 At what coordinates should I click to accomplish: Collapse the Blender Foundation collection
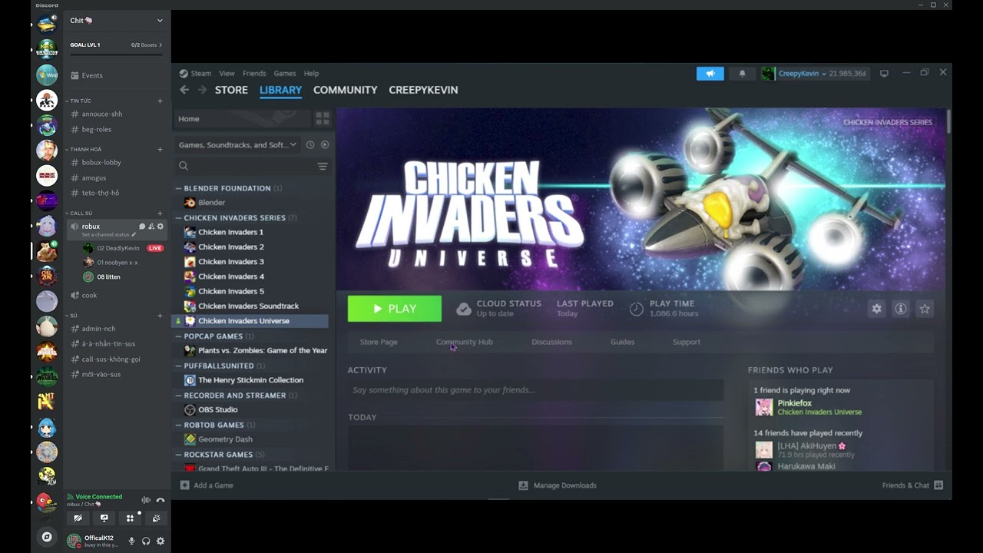(178, 188)
